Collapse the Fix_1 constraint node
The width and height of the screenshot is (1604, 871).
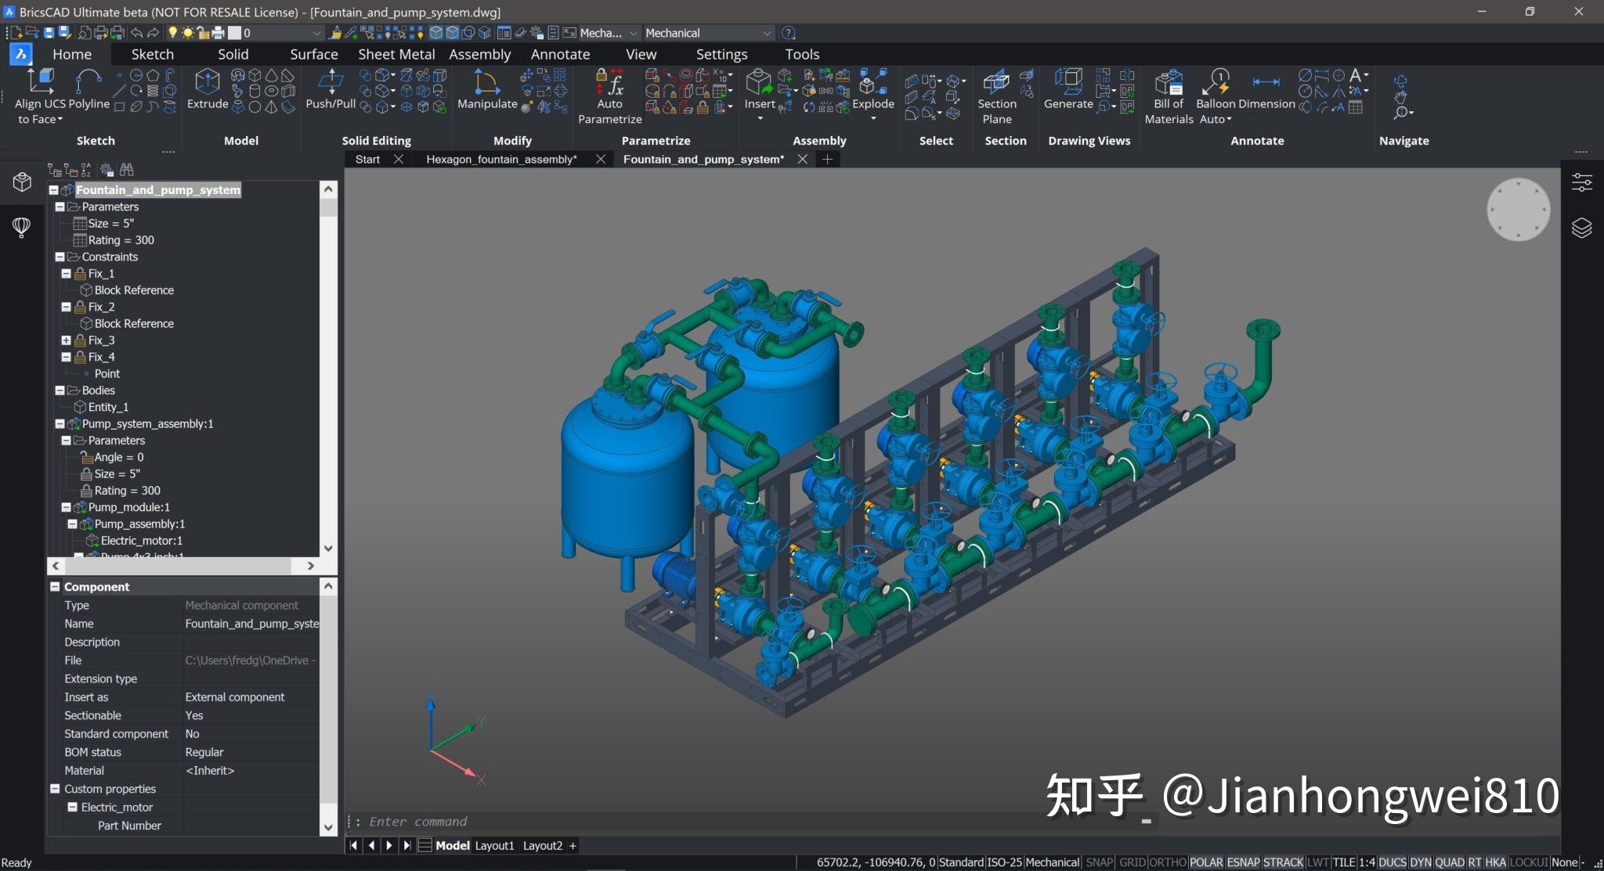67,273
